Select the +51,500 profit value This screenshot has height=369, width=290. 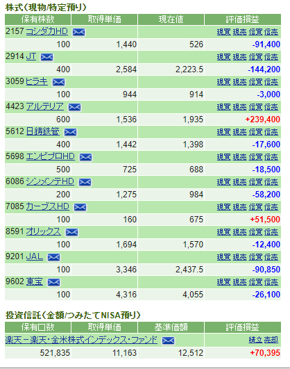pos(265,220)
